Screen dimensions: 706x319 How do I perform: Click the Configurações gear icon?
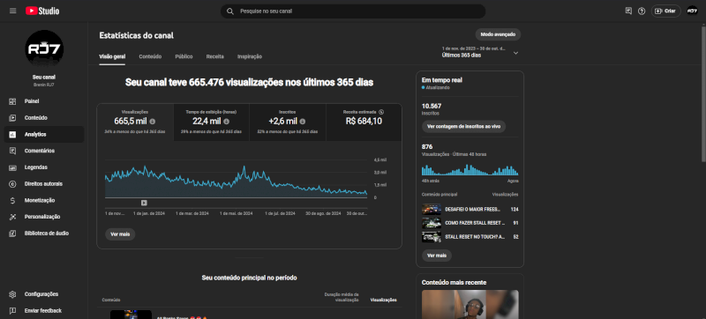coord(12,294)
